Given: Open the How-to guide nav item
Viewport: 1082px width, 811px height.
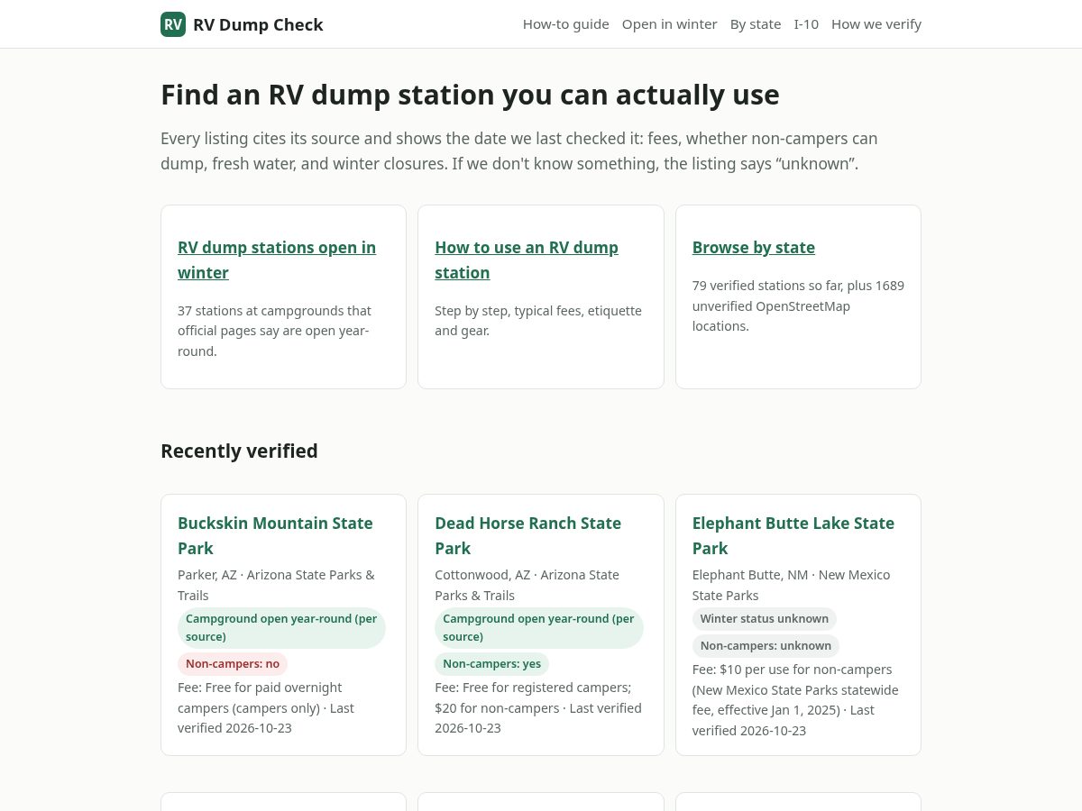Looking at the screenshot, I should click(x=566, y=24).
